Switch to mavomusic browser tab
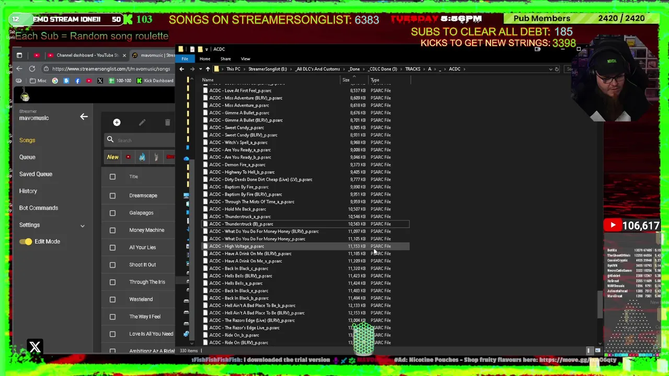The width and height of the screenshot is (669, 376). 154,55
